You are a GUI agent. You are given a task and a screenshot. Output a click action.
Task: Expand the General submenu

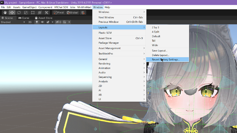coord(119,59)
